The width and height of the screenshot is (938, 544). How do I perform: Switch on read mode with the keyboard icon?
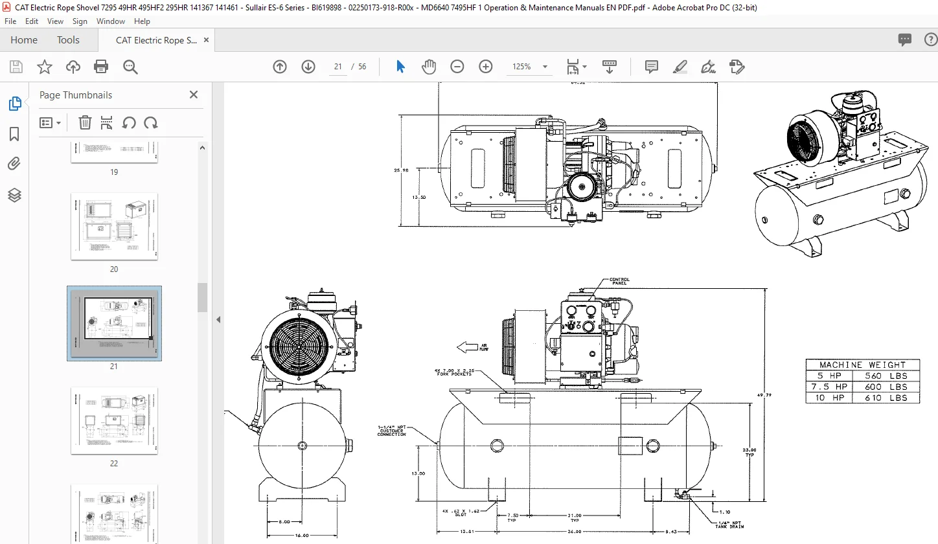tap(610, 67)
